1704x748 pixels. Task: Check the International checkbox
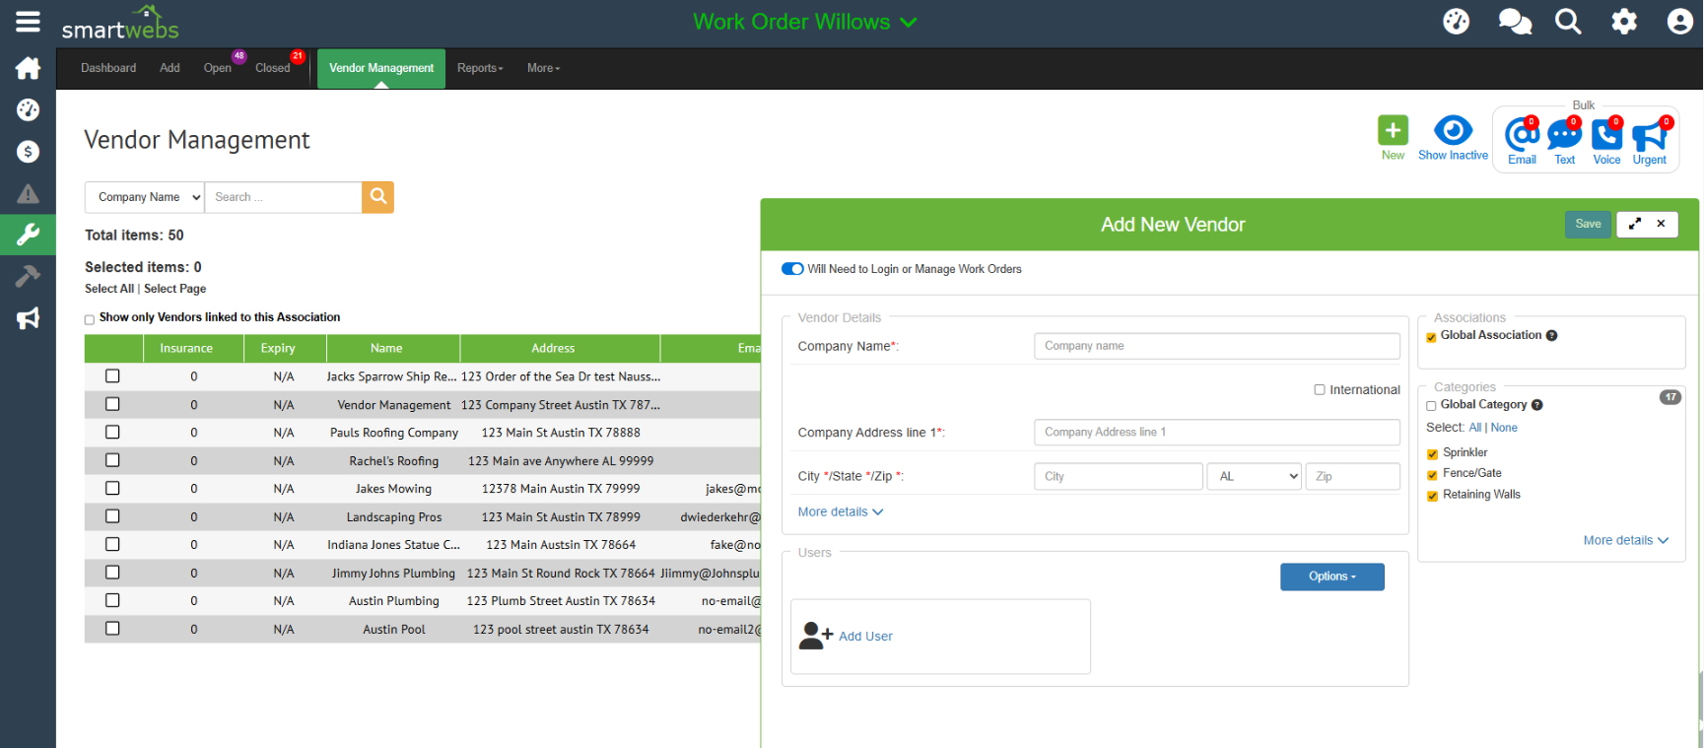click(x=1320, y=390)
